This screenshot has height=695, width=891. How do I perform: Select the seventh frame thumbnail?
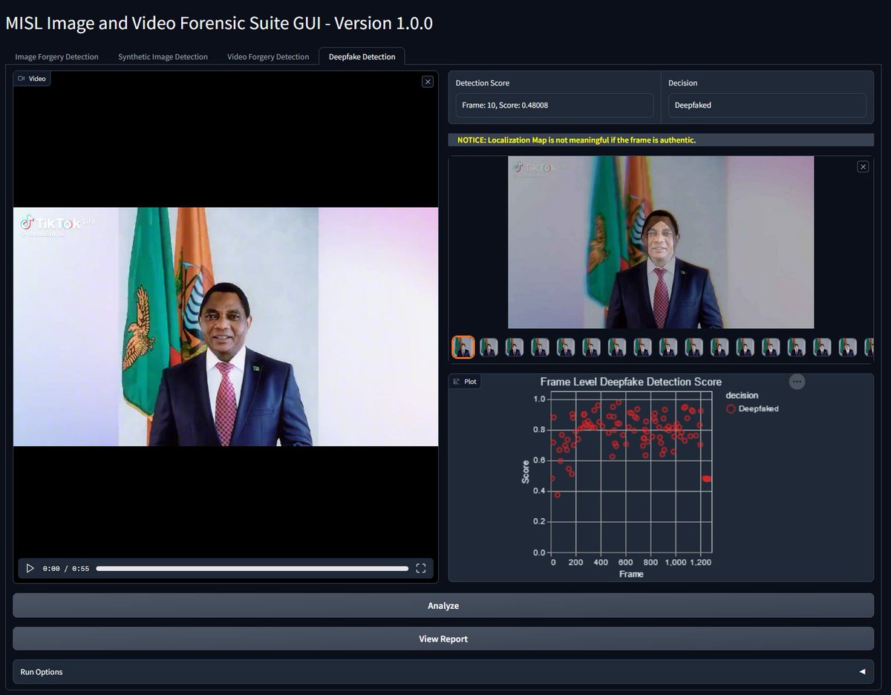(617, 347)
